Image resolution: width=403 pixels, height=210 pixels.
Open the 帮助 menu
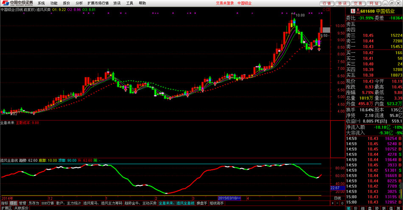tap(142, 3)
